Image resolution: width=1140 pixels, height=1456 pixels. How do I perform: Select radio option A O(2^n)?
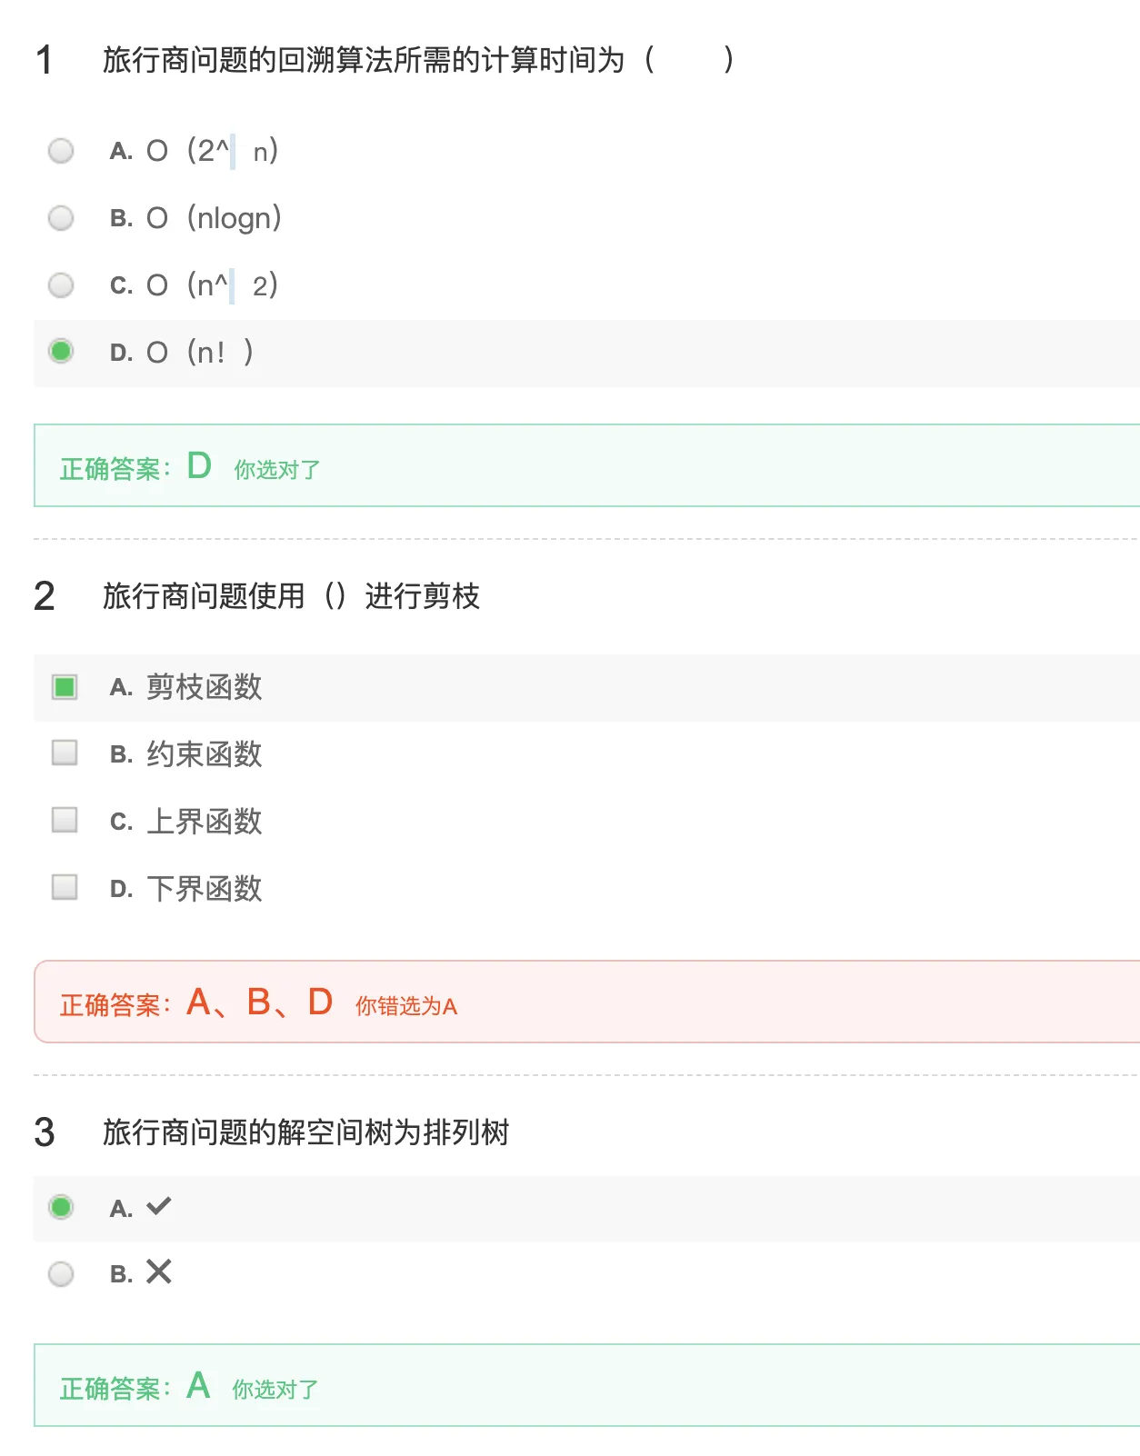point(61,150)
